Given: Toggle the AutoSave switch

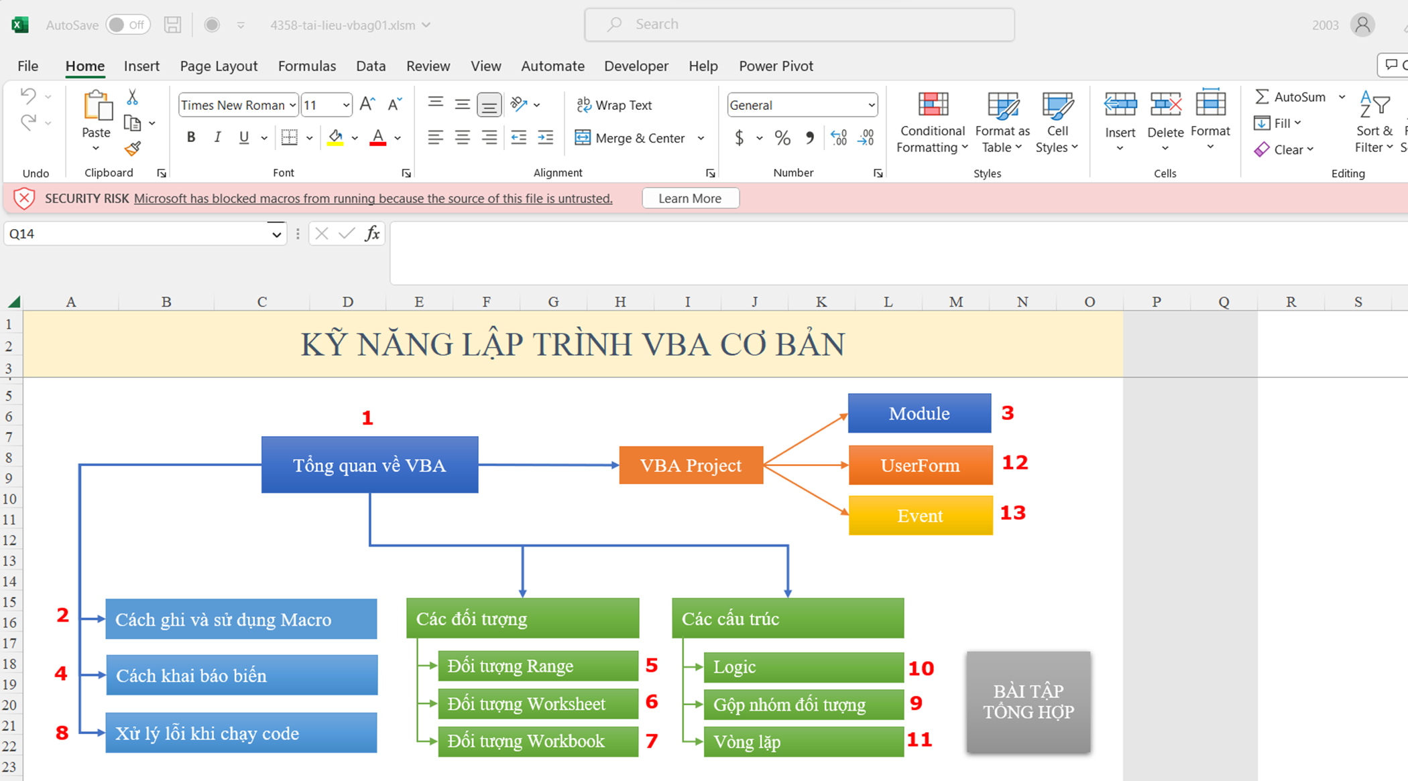Looking at the screenshot, I should 127,25.
